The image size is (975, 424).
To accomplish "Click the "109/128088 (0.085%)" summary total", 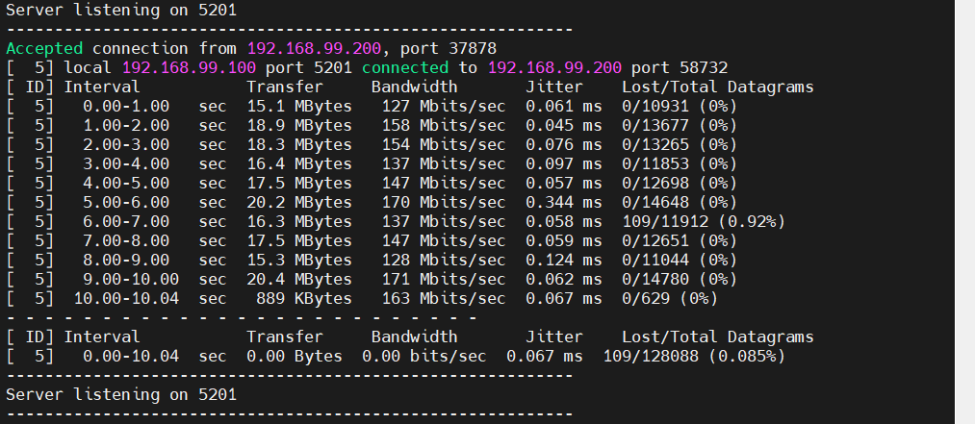I will click(703, 356).
